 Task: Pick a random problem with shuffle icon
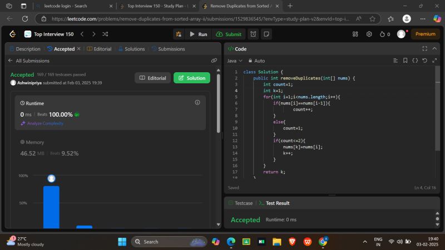point(105,34)
